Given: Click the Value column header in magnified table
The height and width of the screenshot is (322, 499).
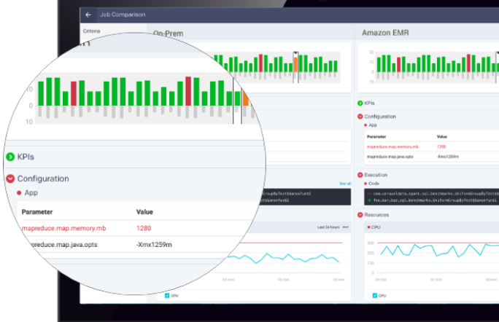Looking at the screenshot, I should coord(144,212).
